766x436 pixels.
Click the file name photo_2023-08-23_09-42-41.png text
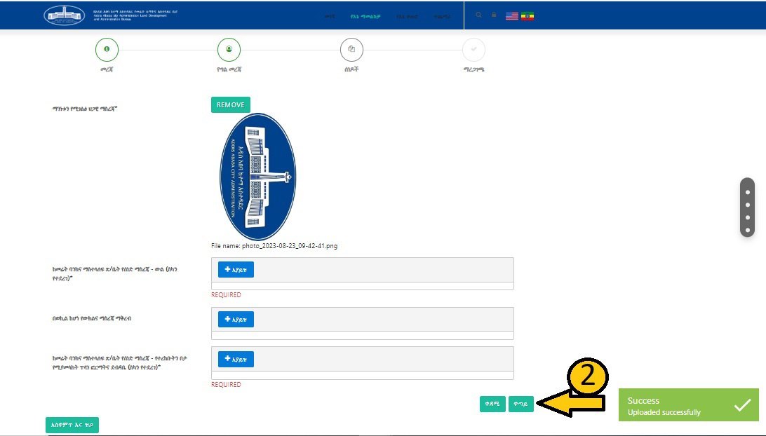(290, 245)
